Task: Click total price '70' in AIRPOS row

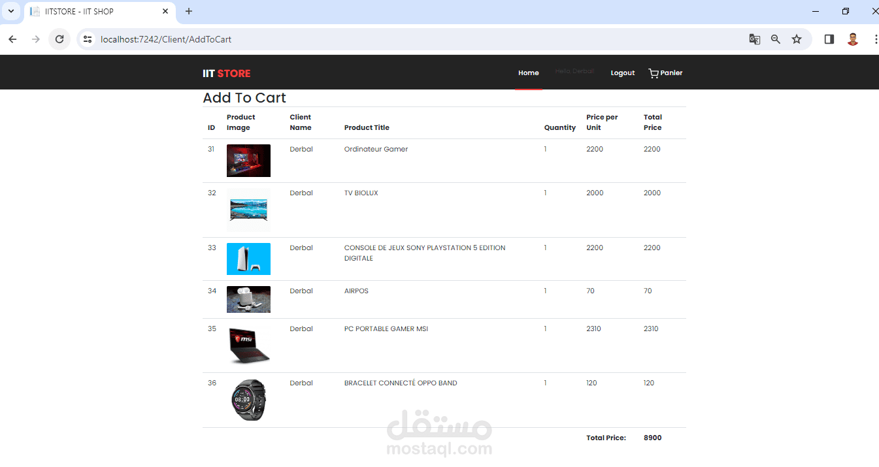Action: 648,291
